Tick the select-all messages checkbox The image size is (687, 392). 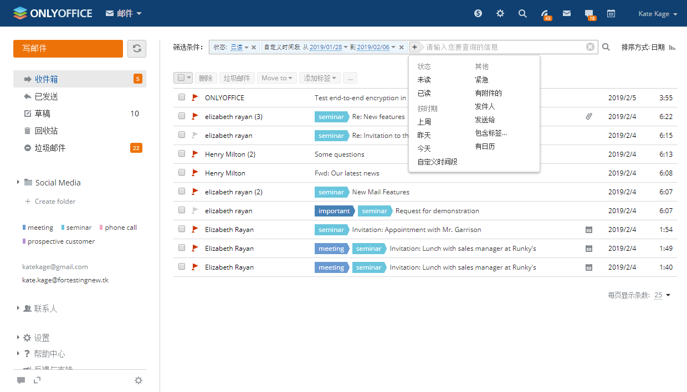tap(181, 78)
